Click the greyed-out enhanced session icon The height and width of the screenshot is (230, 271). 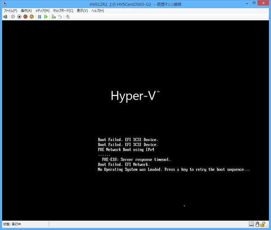tap(68, 17)
